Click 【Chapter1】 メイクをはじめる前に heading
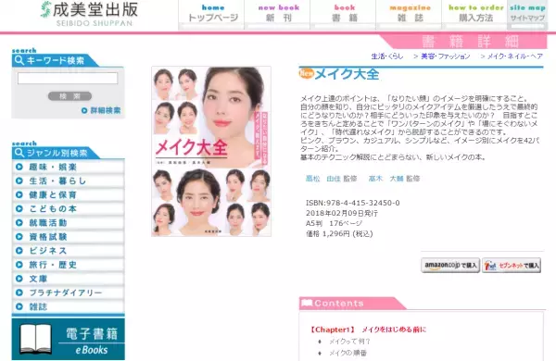 [x=367, y=330]
